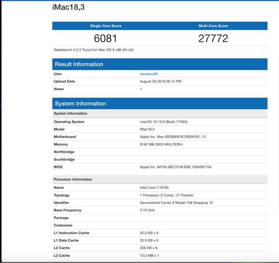Click the Model value iMac18,3

pyautogui.click(x=147, y=129)
